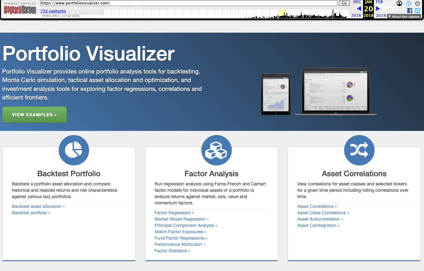The width and height of the screenshot is (424, 271).
Task: Open the Market Model Regression link
Action: (182, 219)
